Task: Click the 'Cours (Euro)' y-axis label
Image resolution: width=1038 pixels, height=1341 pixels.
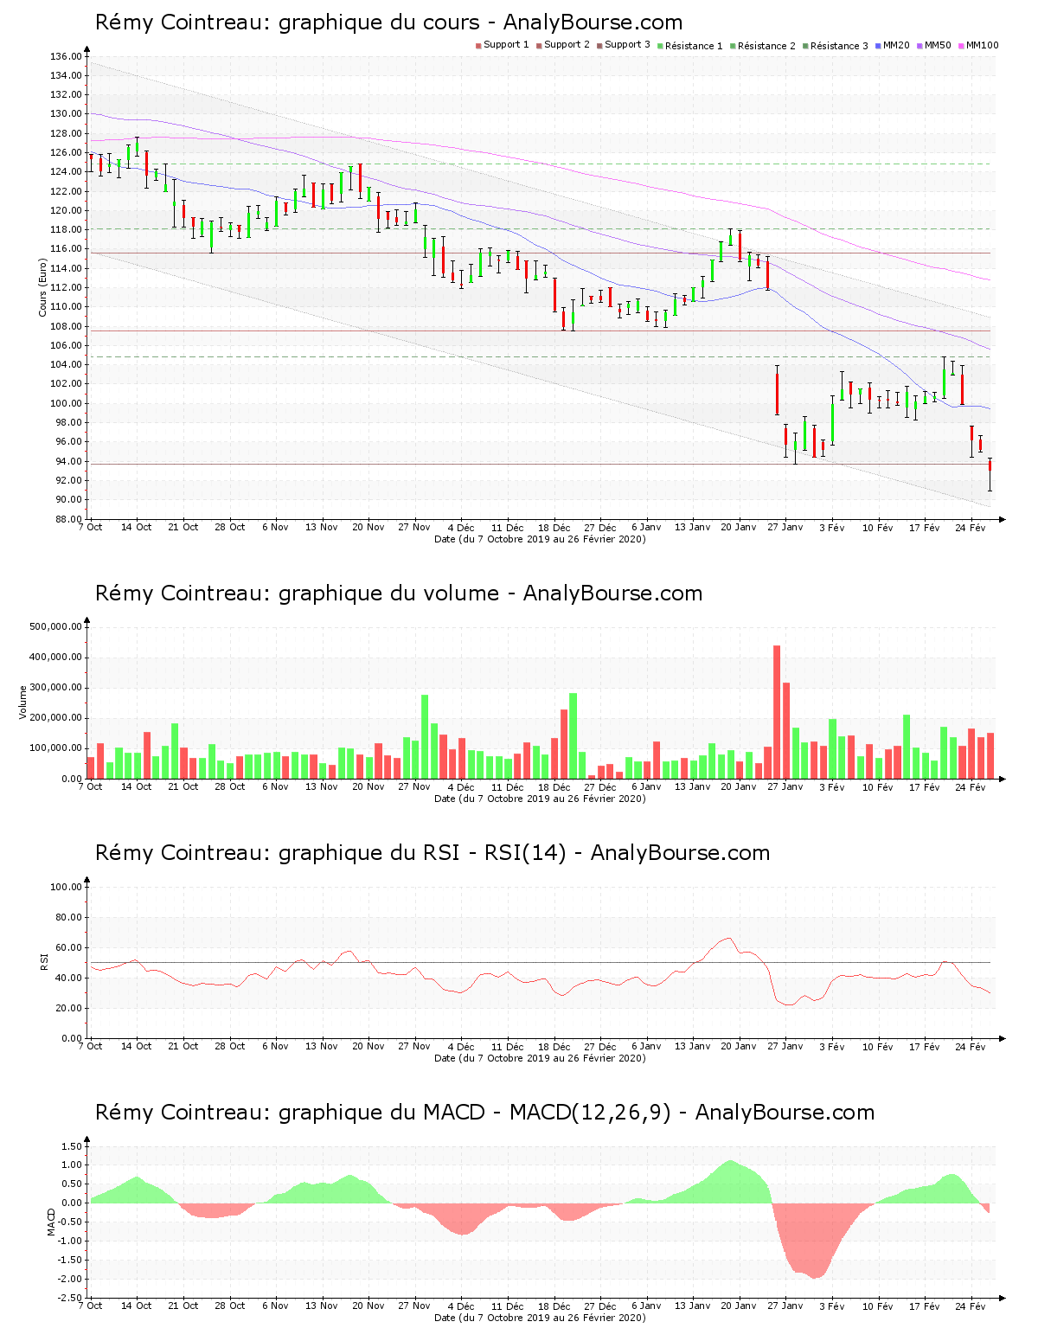Action: click(x=42, y=287)
